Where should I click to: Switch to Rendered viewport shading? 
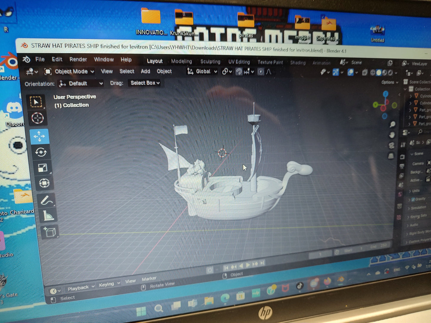click(x=390, y=73)
